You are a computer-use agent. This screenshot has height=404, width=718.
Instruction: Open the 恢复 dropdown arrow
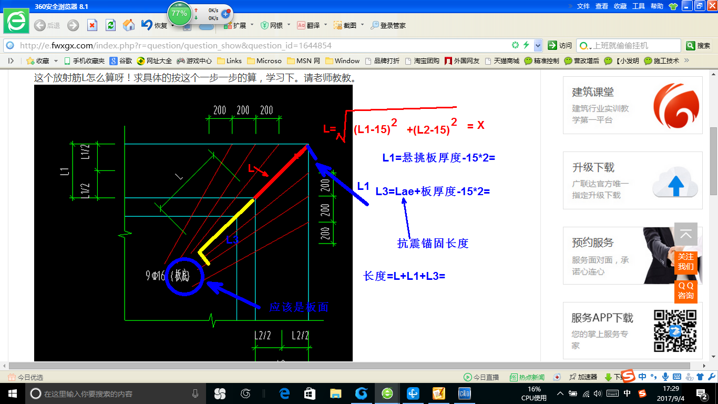(172, 25)
